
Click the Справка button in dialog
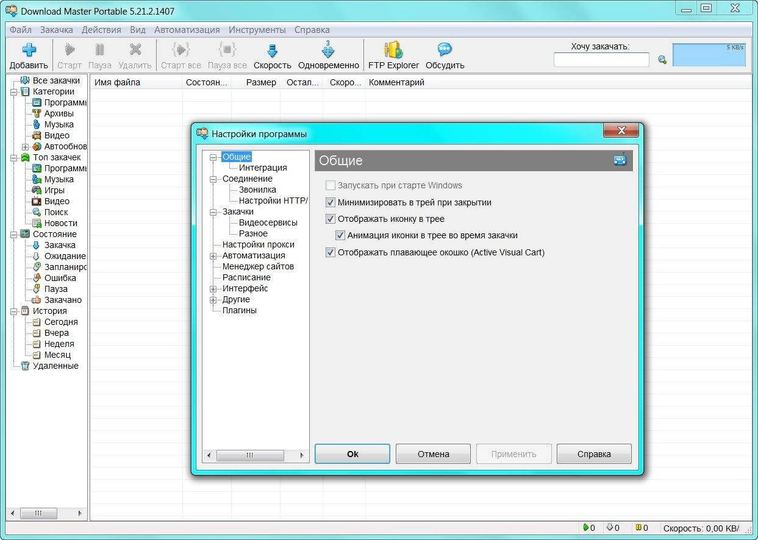[594, 454]
